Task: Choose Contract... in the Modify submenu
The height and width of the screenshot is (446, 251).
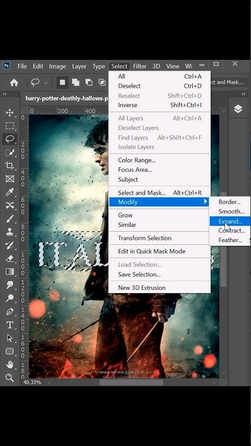Action: point(232,230)
